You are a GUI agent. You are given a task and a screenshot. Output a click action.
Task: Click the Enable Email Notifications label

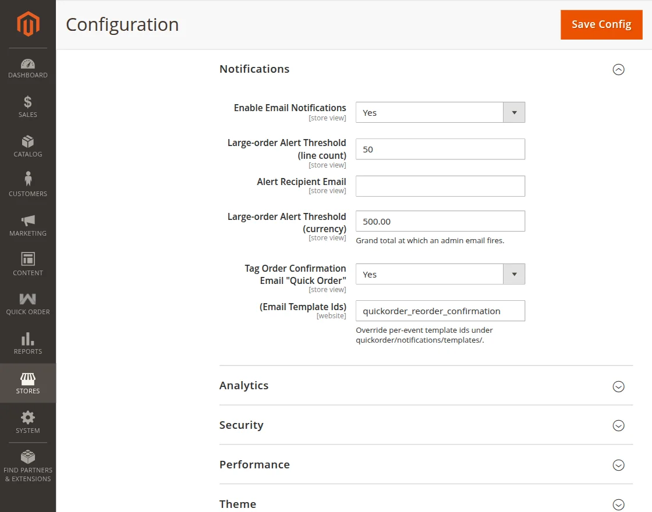pyautogui.click(x=290, y=108)
